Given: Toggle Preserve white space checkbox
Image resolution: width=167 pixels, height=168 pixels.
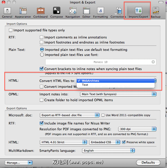Looking at the screenshot, I should [124, 142].
